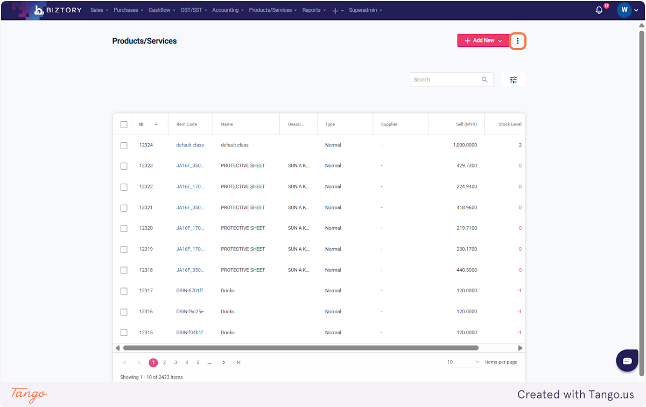The height and width of the screenshot is (407, 646).
Task: Toggle the select-all header checkbox
Action: pyautogui.click(x=124, y=124)
